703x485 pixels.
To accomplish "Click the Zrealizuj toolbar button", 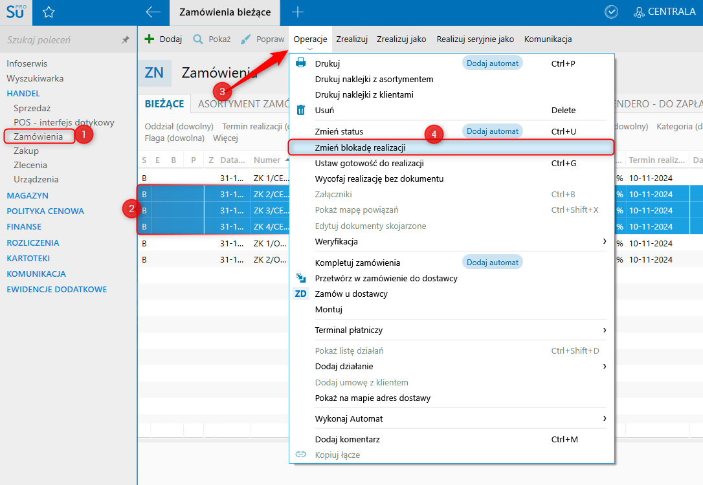I will pyautogui.click(x=351, y=39).
